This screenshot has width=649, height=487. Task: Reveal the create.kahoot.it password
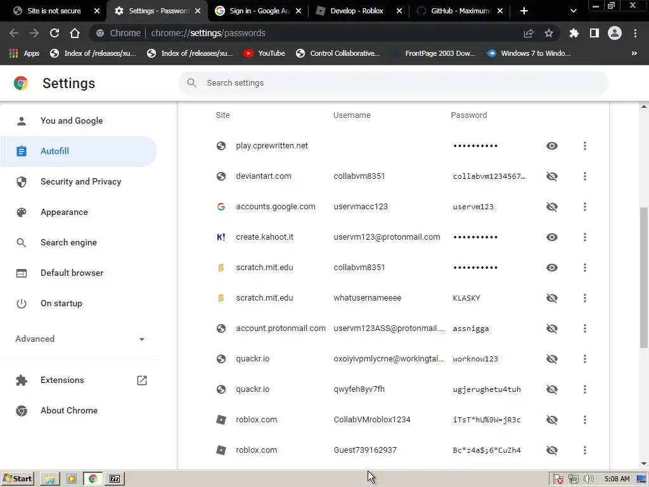[x=552, y=237]
